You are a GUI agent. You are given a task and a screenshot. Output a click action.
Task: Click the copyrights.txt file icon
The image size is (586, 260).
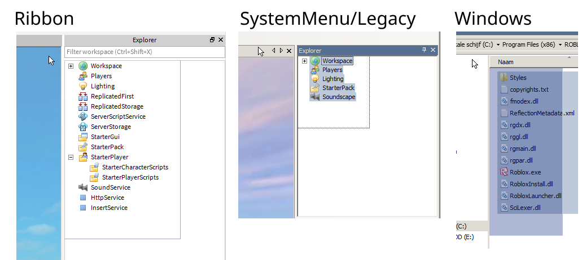504,89
